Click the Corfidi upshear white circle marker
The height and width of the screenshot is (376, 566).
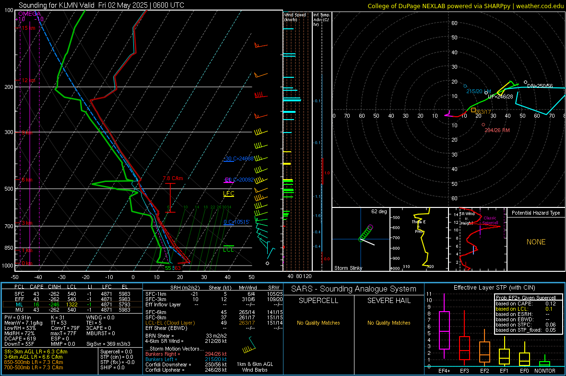pyautogui.click(x=486, y=93)
